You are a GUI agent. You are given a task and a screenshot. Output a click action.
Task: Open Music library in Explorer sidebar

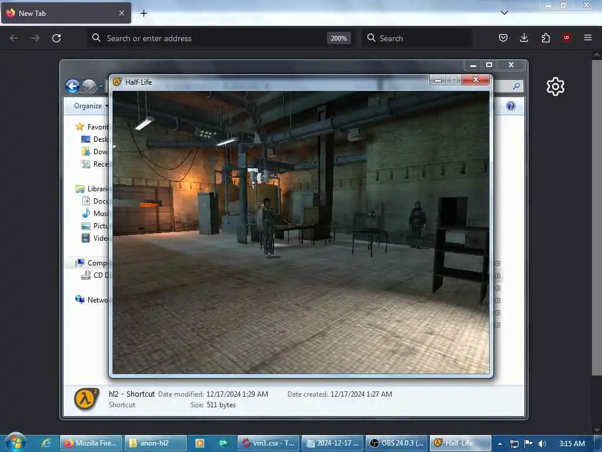click(x=95, y=213)
